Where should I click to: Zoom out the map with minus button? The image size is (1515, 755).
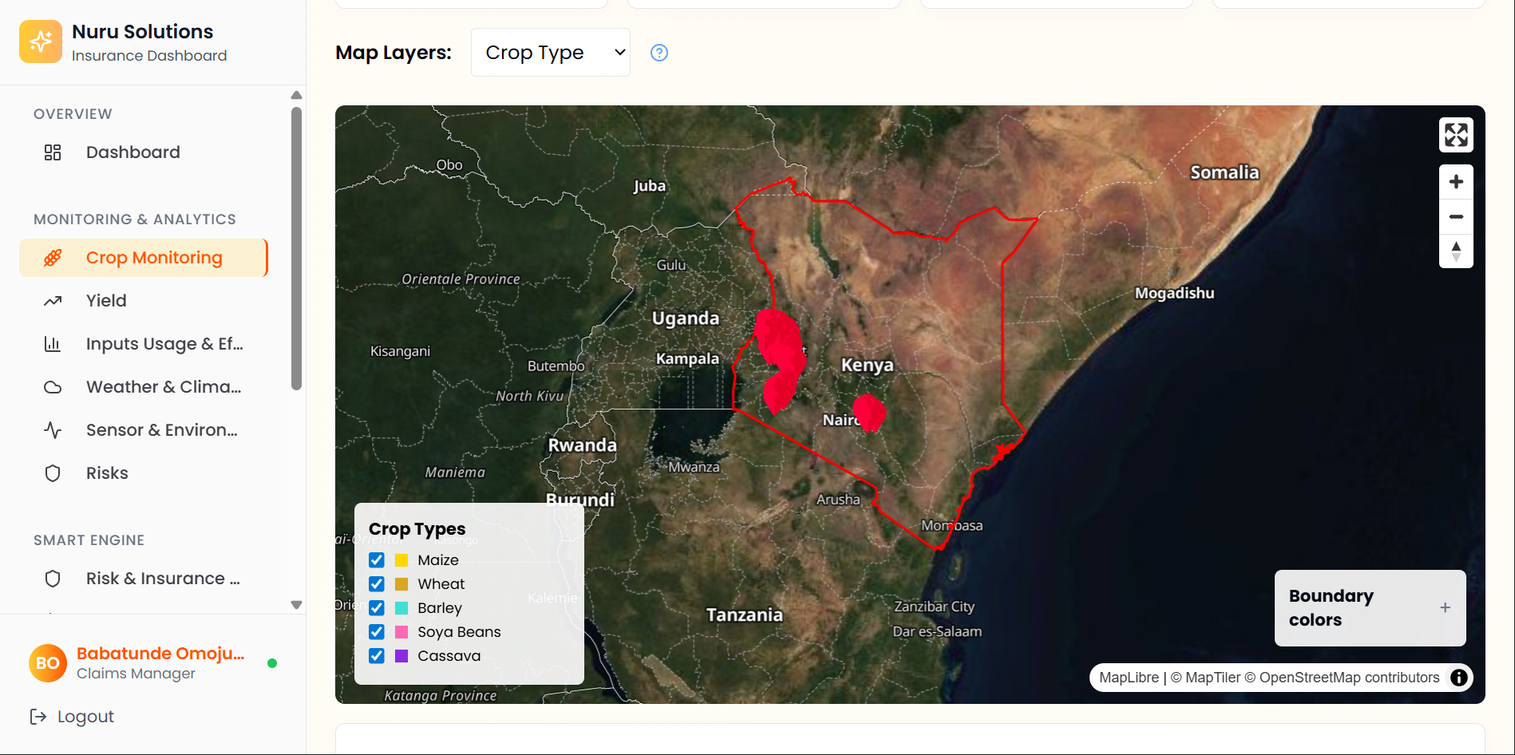1456,217
